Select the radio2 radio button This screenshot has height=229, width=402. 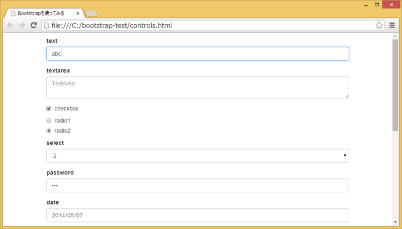(x=49, y=131)
